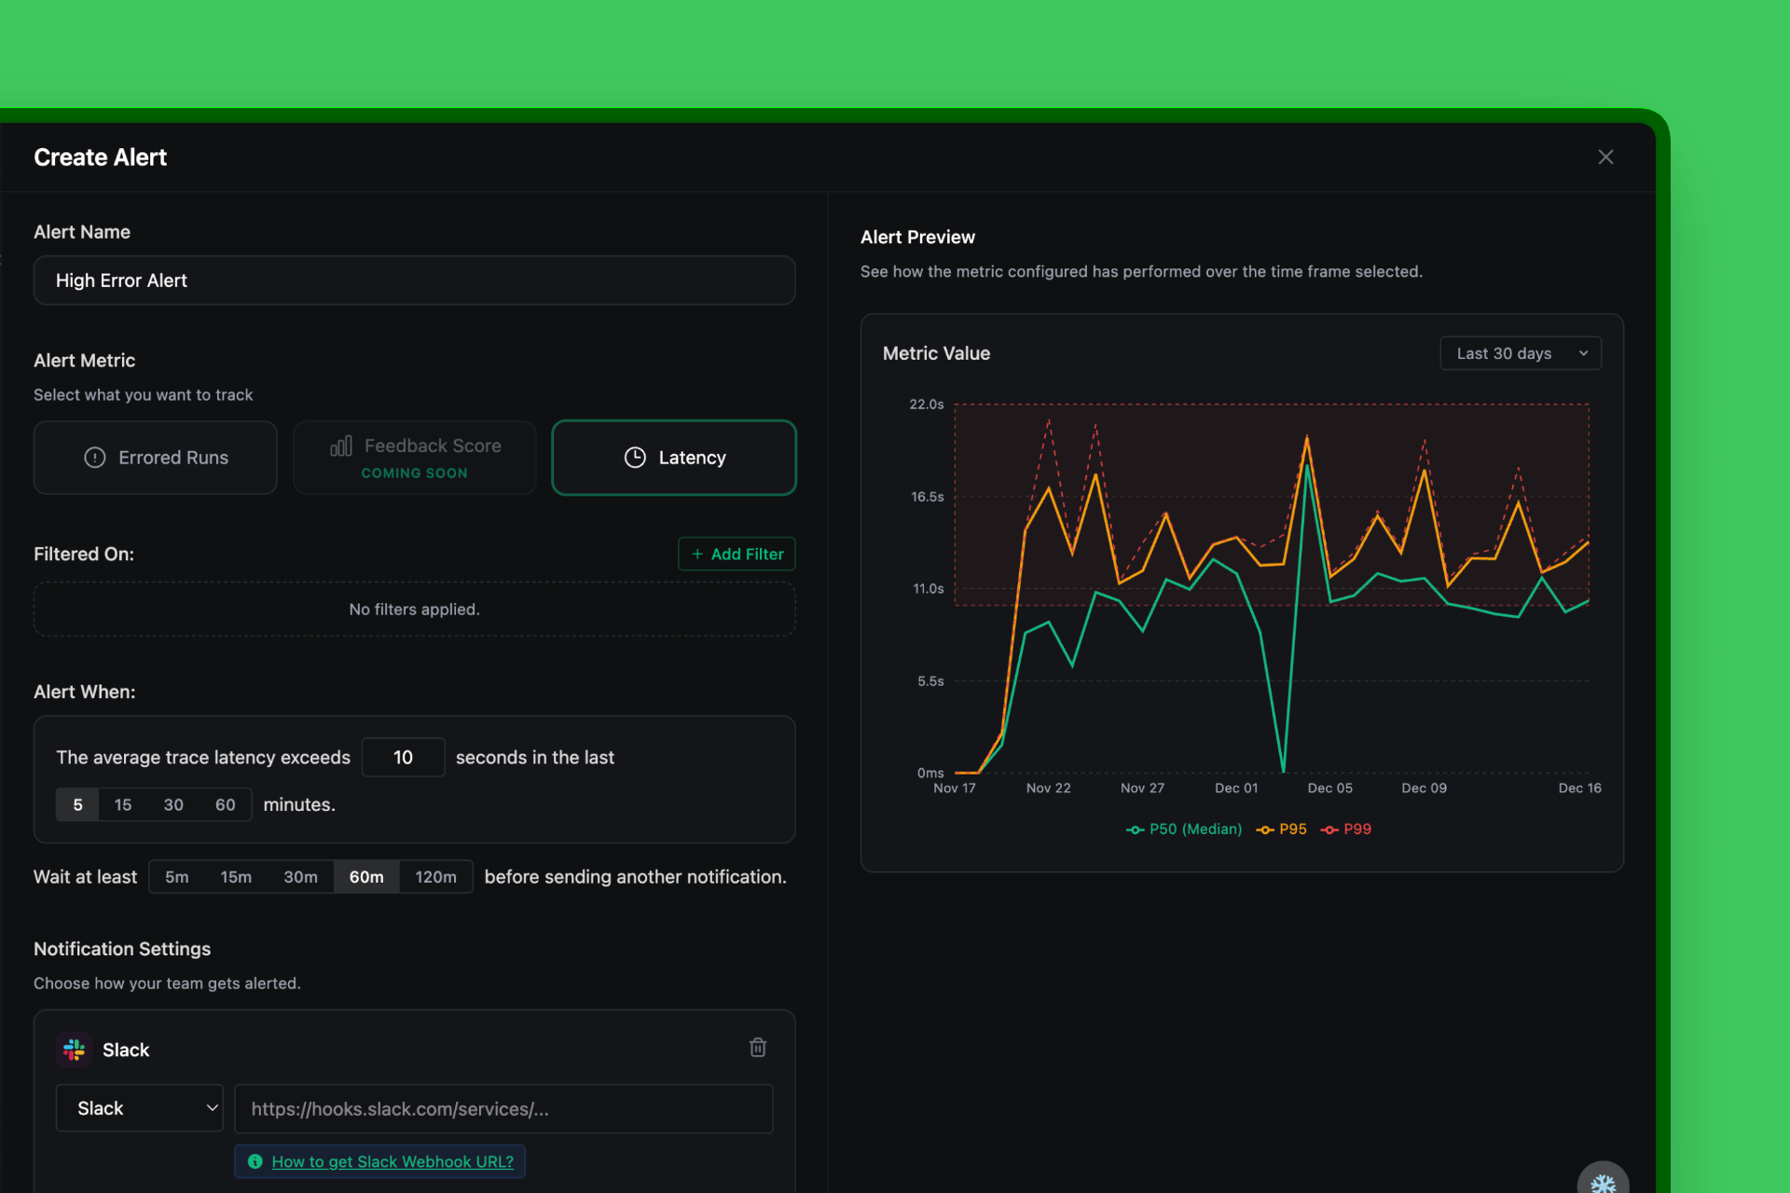Click the info icon beside webhook help link
This screenshot has width=1790, height=1193.
(255, 1161)
